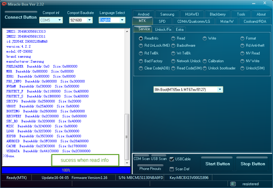Click the log scrollbar up arrow
This screenshot has height=188, width=273.
pyautogui.click(x=127, y=31)
